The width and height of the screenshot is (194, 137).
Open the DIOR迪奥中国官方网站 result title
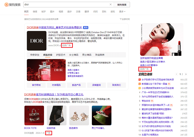(54, 27)
